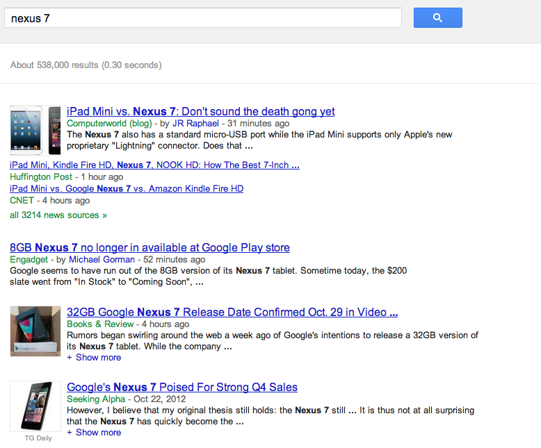Screen dimensions: 541x448
Task: Open the 8GB Nexus 7 Google Play headline
Action: coord(150,247)
